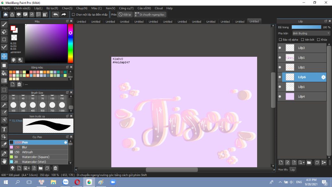Open File Explorer from taskbar
This screenshot has width=332, height=187.
[53, 182]
